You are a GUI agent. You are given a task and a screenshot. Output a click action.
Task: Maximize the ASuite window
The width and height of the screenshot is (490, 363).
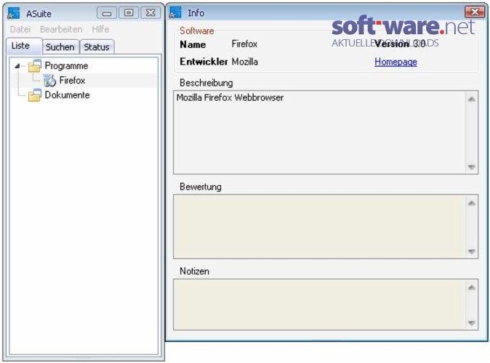click(x=129, y=13)
